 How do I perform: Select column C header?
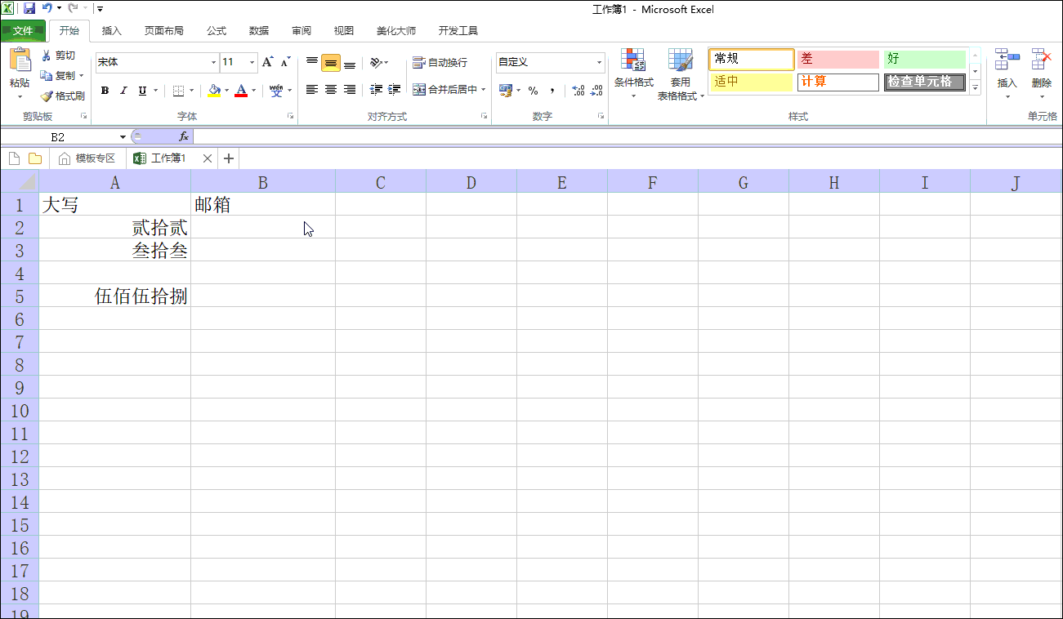click(381, 182)
